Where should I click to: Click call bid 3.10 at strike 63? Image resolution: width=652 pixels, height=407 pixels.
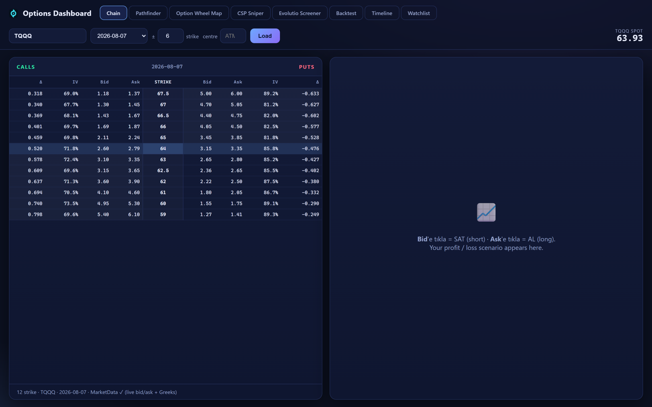[x=103, y=160]
